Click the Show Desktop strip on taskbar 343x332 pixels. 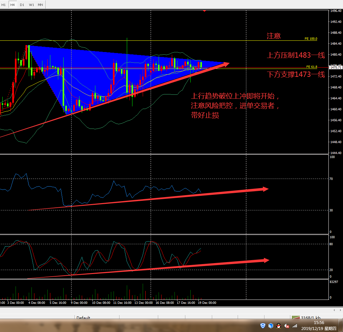[x=341, y=325]
